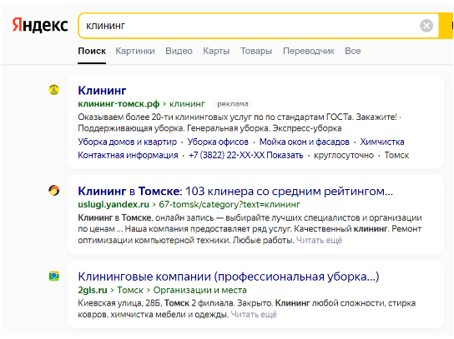454x339 pixels.
Task: Go to the Карты tab
Action: click(x=216, y=51)
